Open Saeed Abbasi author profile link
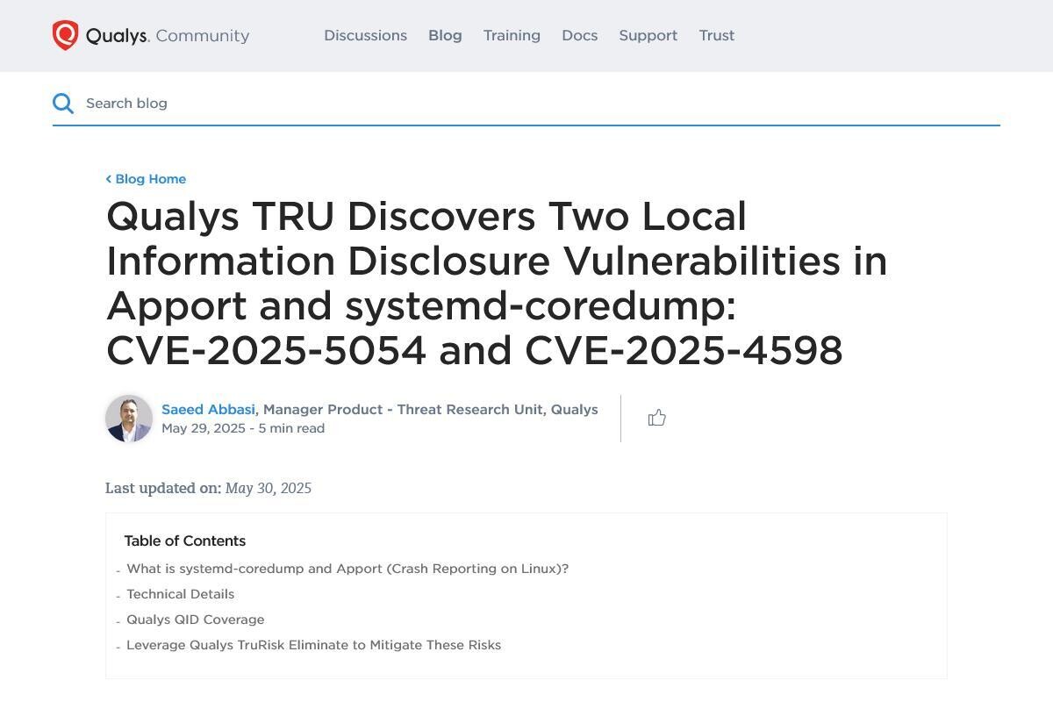 208,410
